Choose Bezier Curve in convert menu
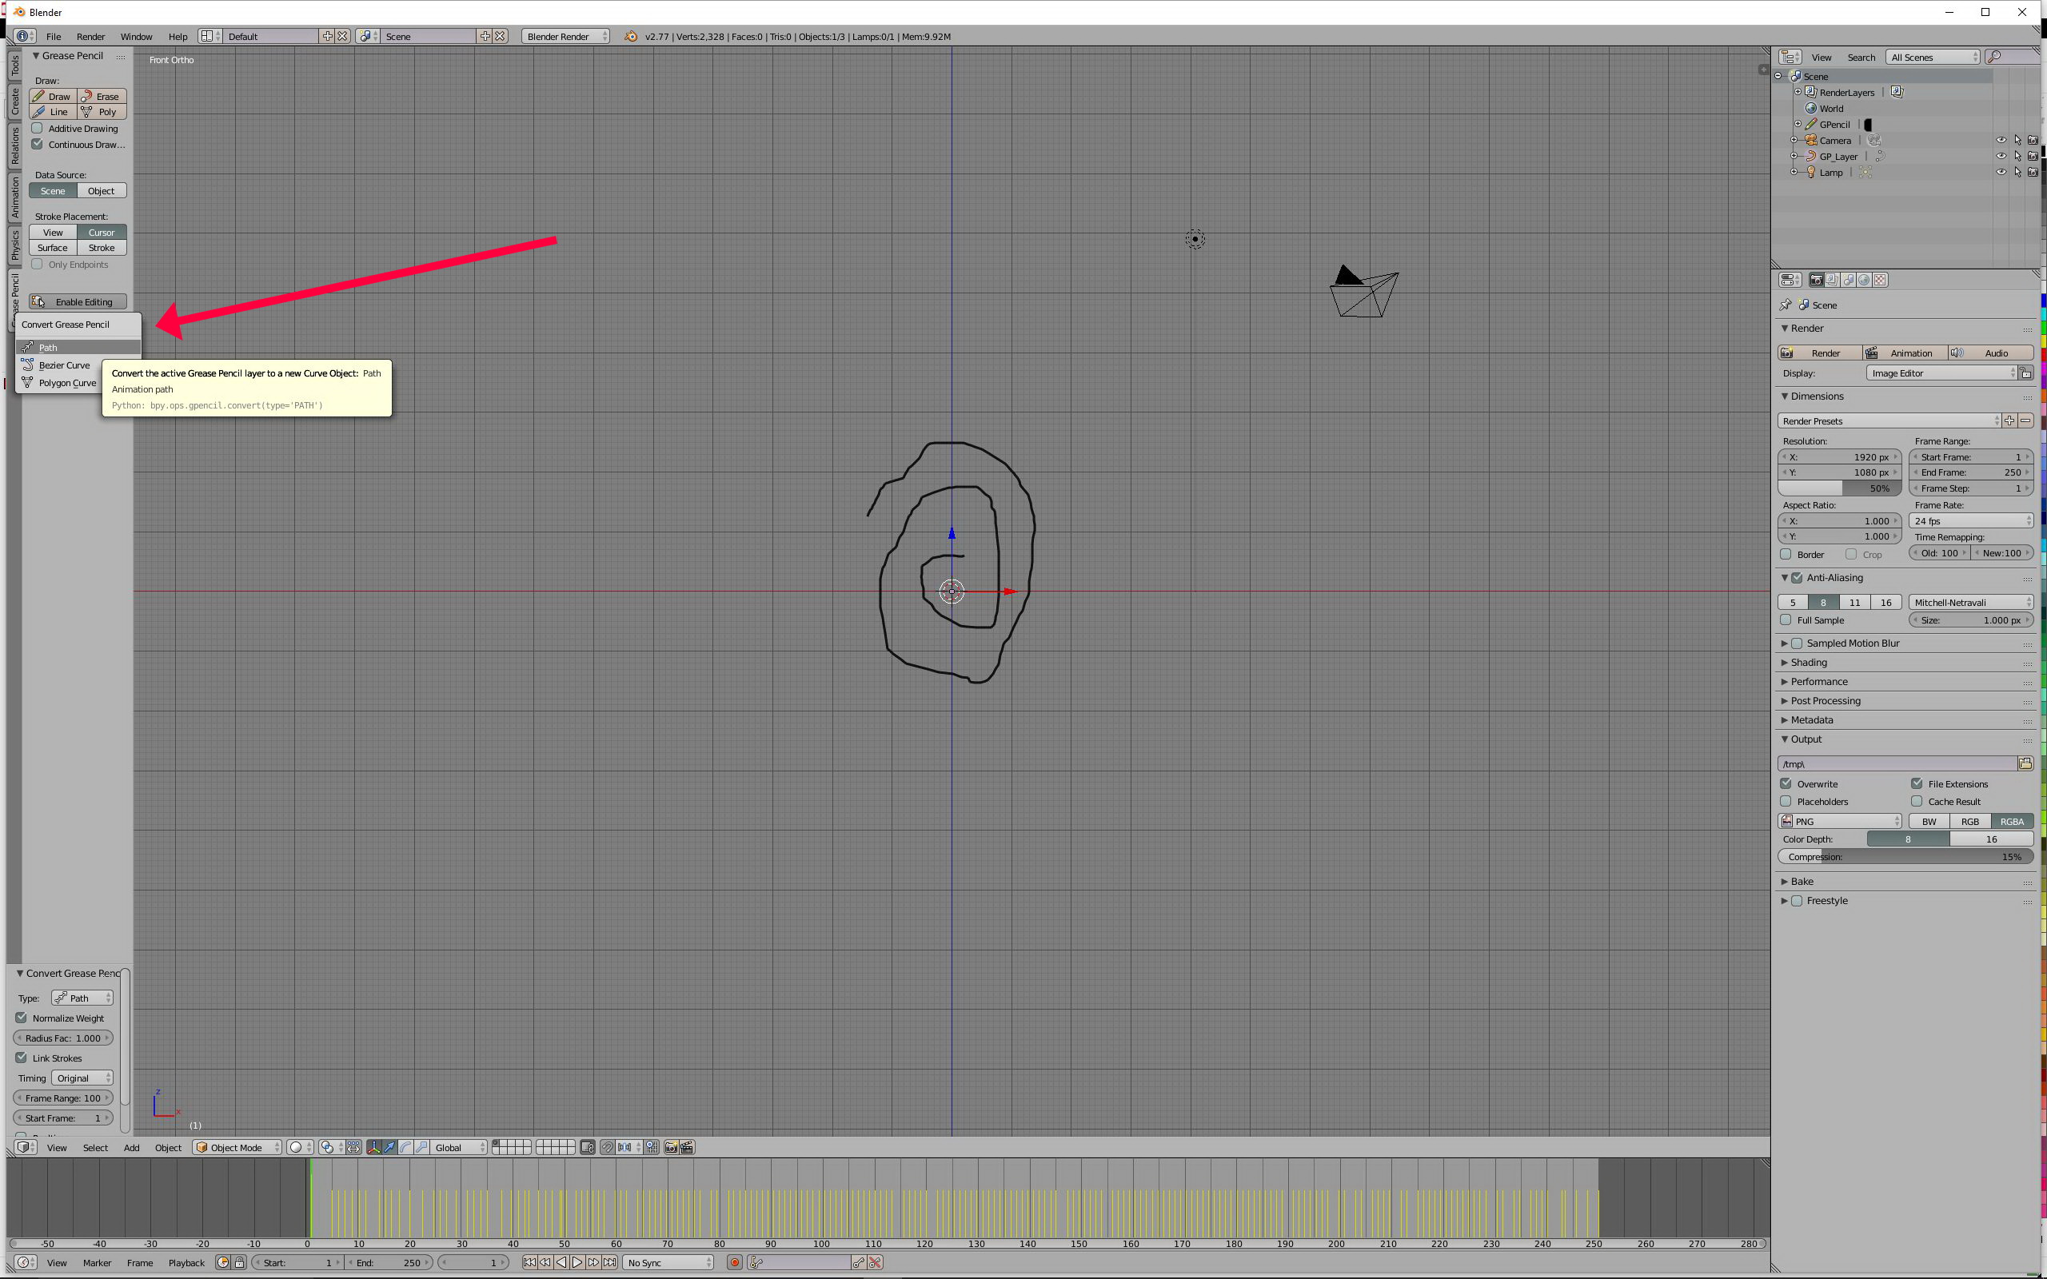This screenshot has height=1279, width=2047. (64, 365)
